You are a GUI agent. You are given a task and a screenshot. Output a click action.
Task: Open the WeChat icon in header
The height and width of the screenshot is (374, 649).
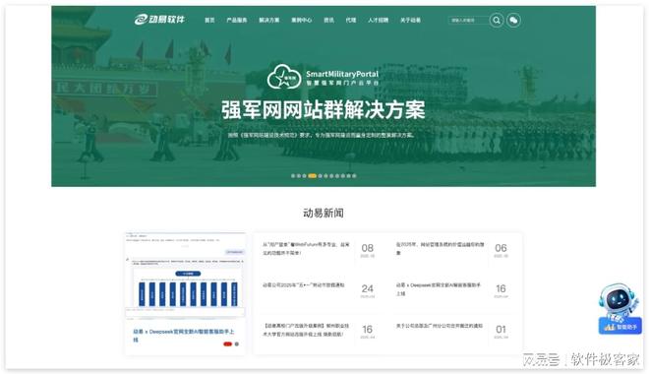coord(513,20)
